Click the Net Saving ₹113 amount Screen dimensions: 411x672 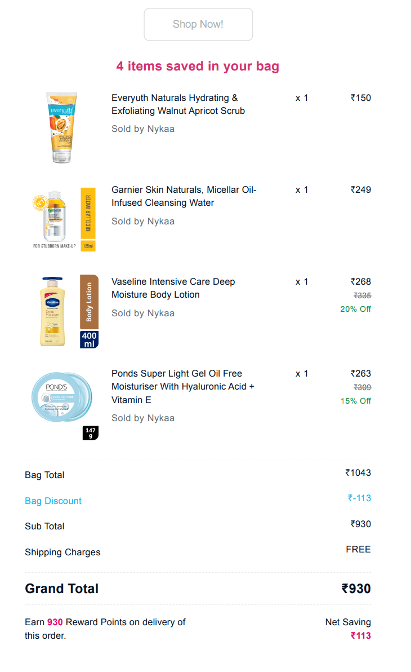(x=361, y=635)
